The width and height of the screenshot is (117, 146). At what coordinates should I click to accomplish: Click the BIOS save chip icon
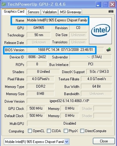pyautogui.click(x=109, y=50)
